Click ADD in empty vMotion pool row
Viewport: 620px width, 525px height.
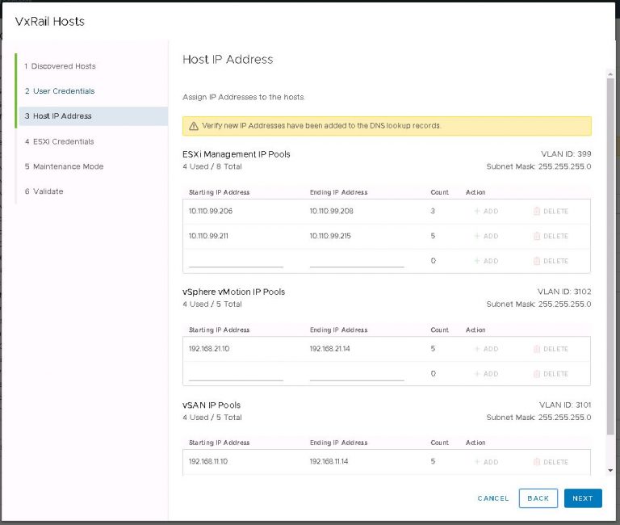tap(486, 374)
